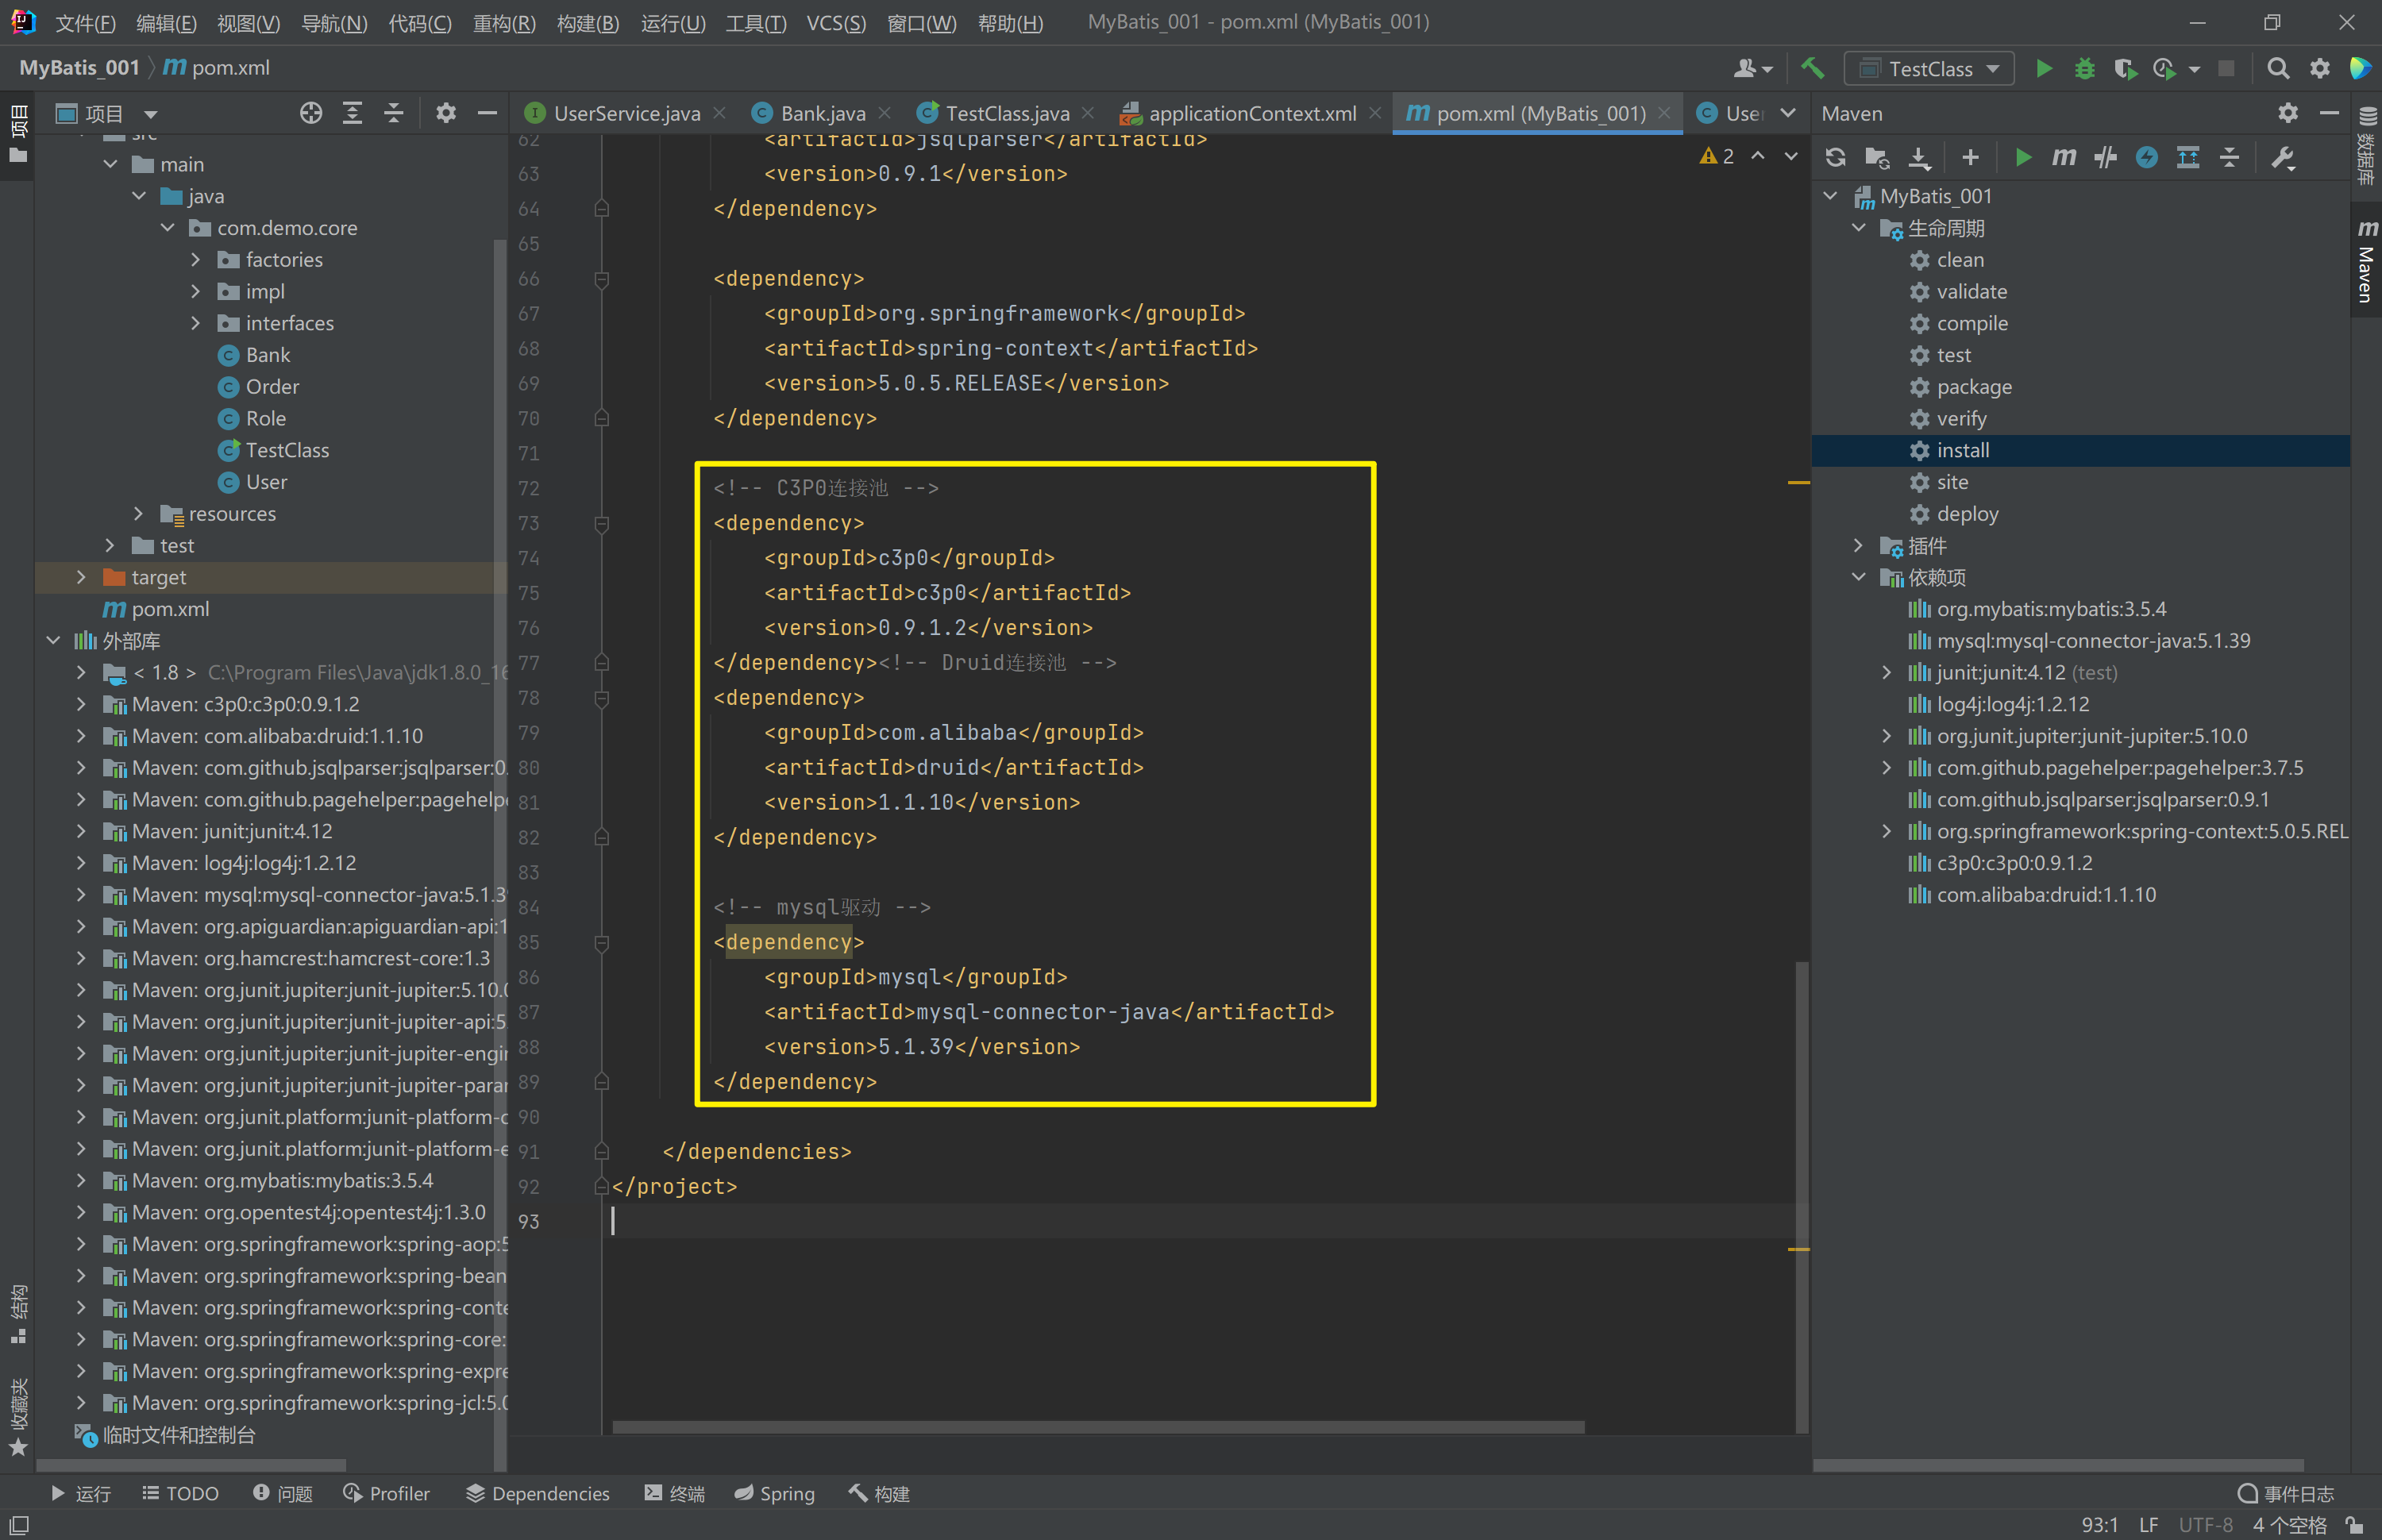Open TestClass run configuration dropdown
The image size is (2382, 1540).
(x=1929, y=68)
